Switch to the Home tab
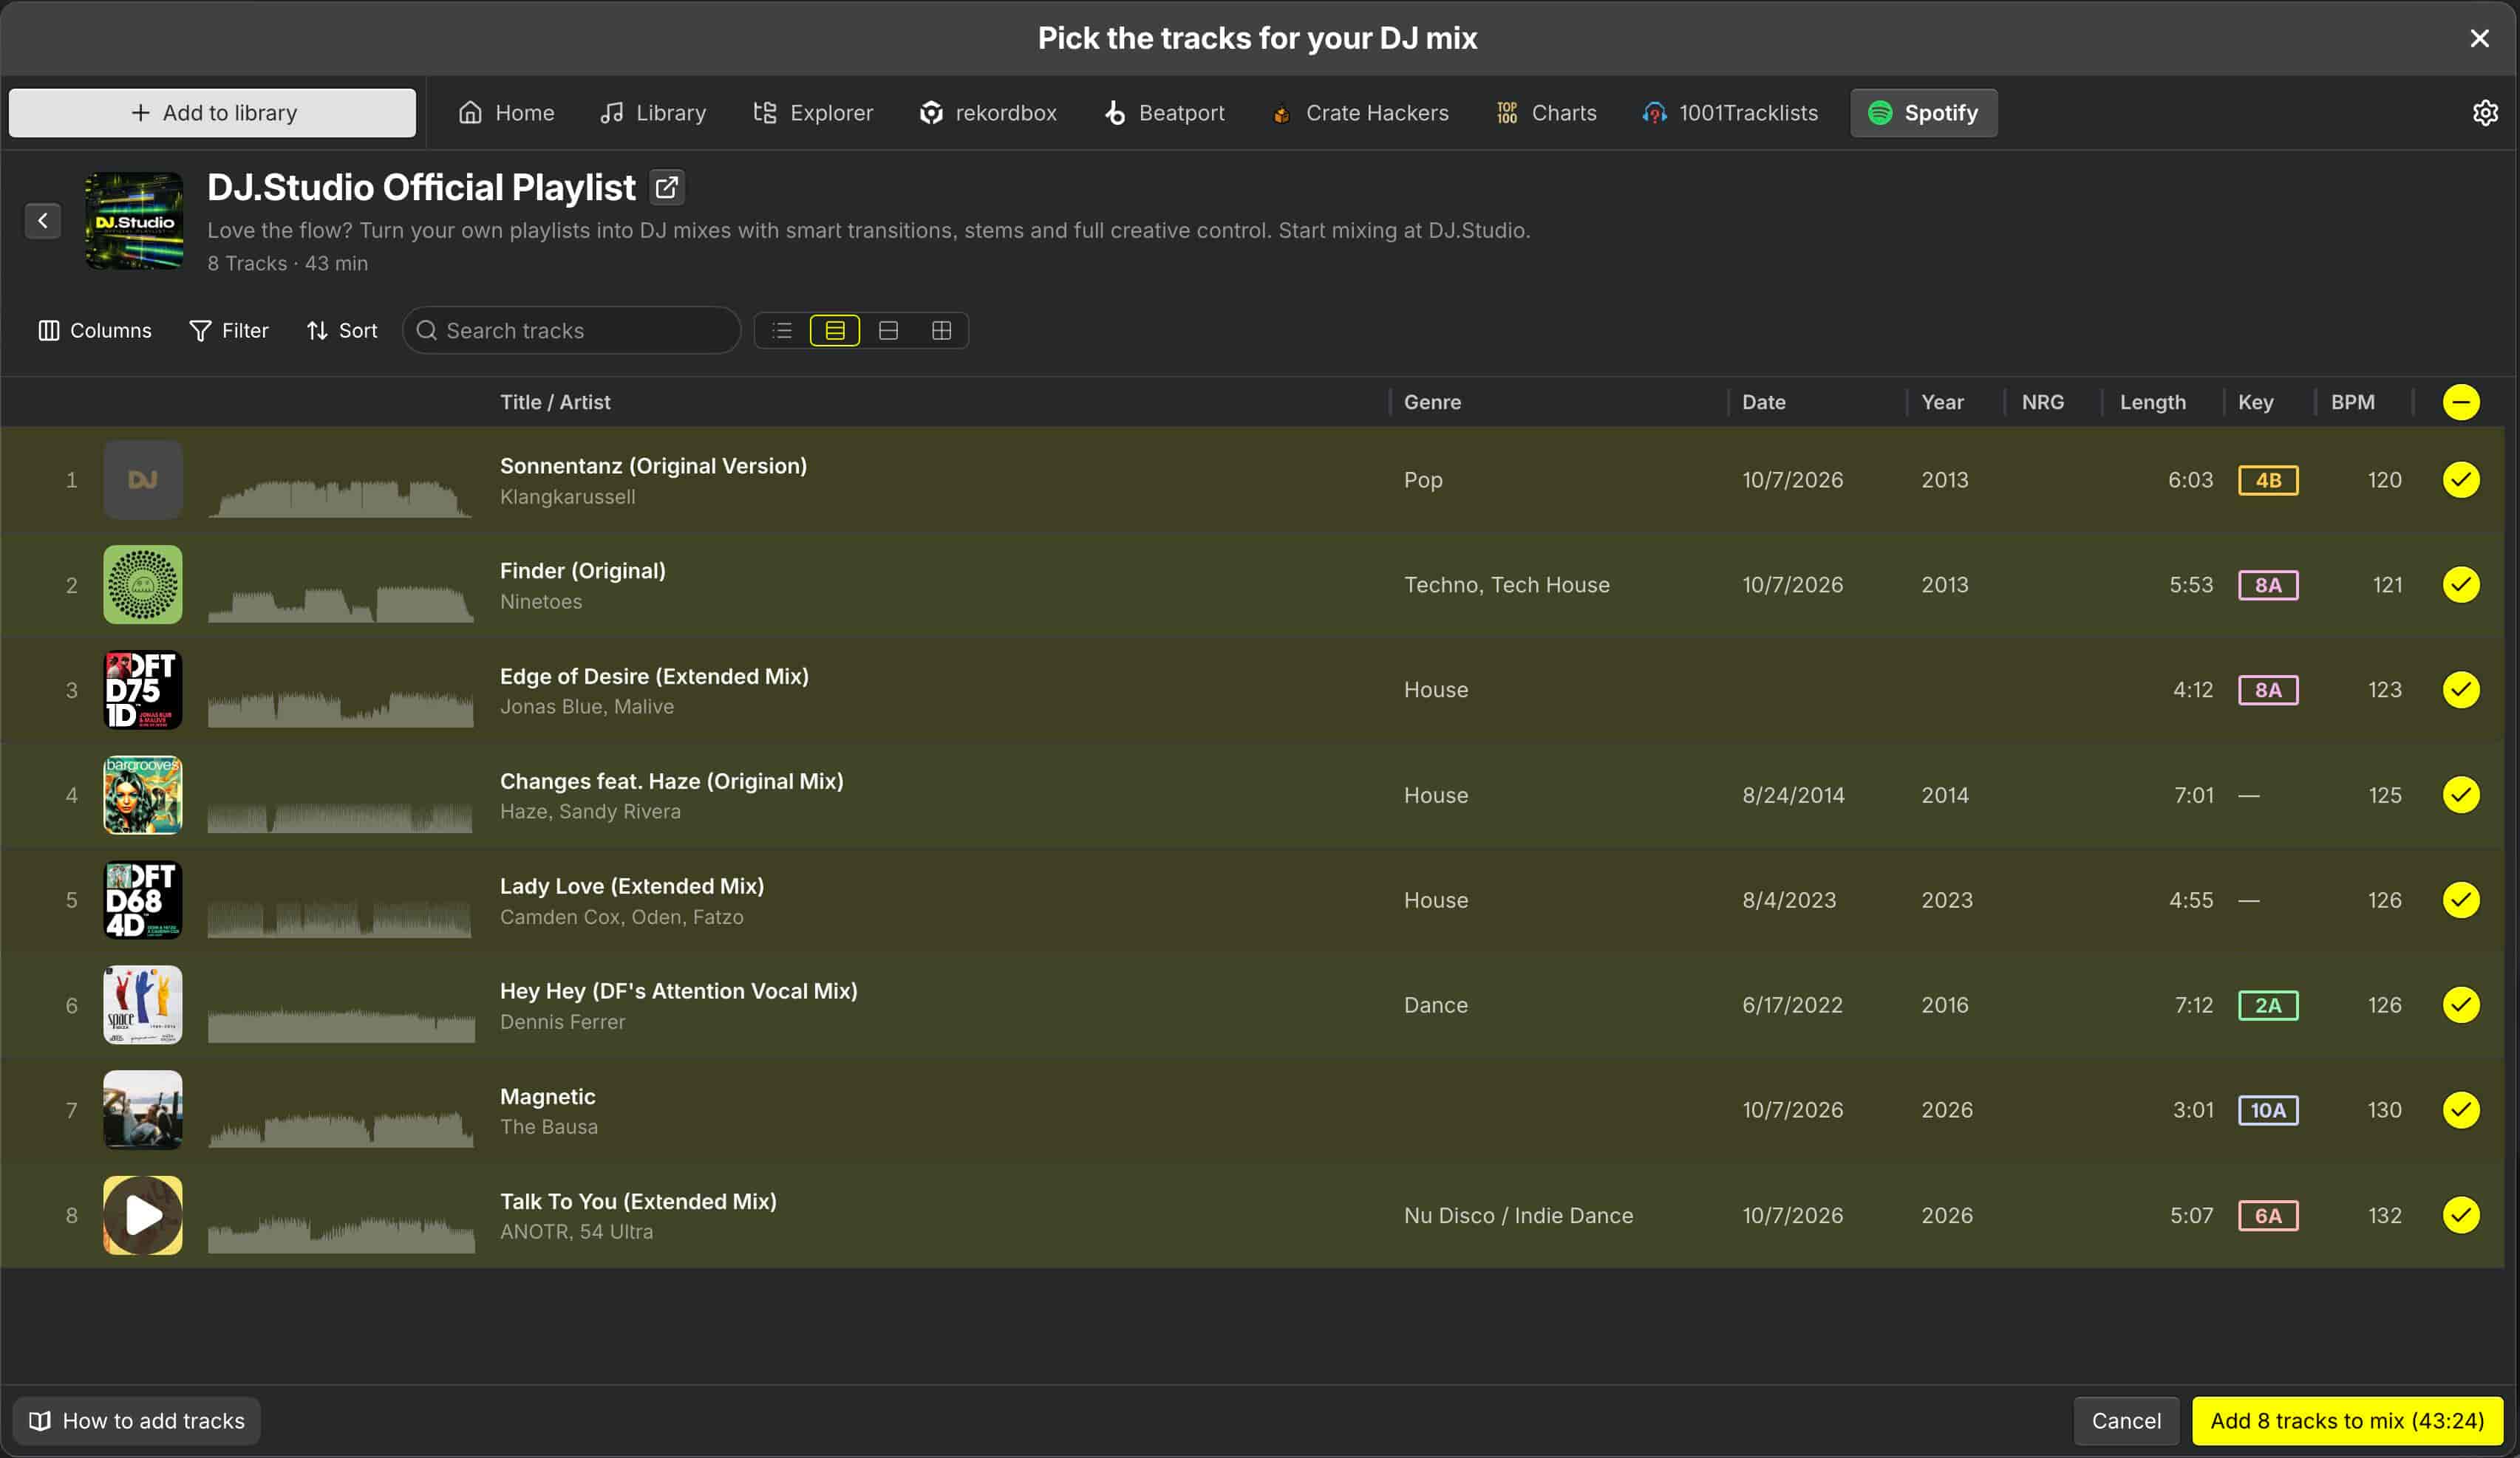 tap(506, 113)
